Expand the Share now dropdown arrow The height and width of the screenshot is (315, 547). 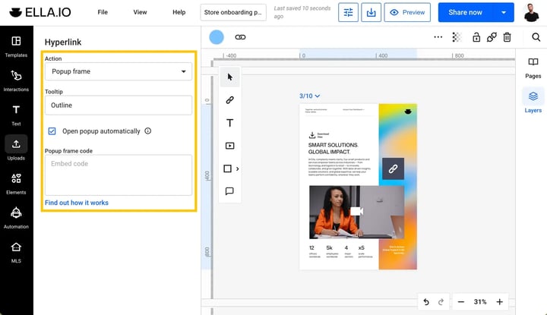(504, 12)
